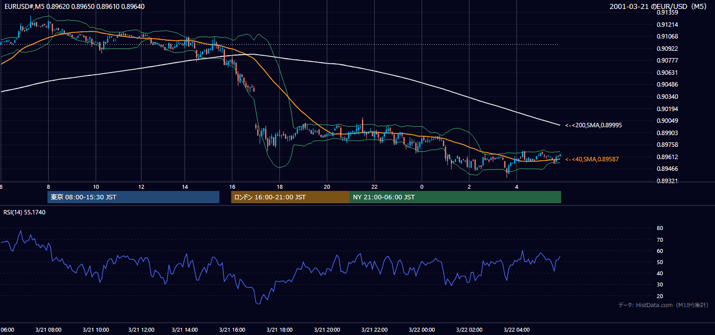The width and height of the screenshot is (715, 335).
Task: Click the London 16:00-21:00 JST session bar
Action: (290, 197)
